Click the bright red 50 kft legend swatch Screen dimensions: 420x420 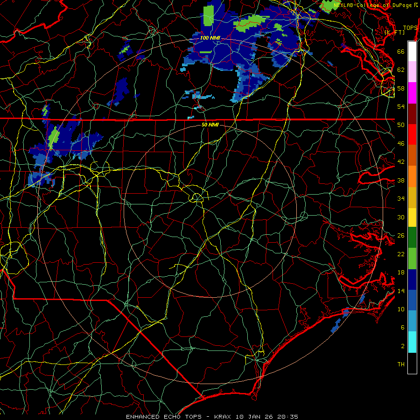(412, 134)
